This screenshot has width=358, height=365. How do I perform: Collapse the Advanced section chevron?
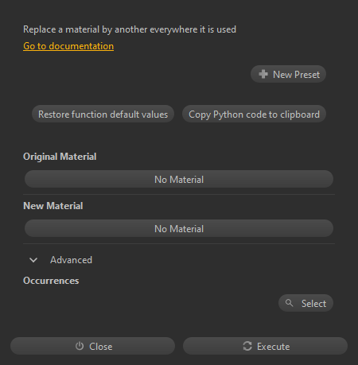[x=33, y=260]
